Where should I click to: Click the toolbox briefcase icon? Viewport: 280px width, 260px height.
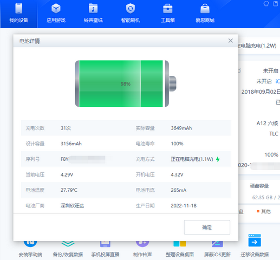point(168,9)
